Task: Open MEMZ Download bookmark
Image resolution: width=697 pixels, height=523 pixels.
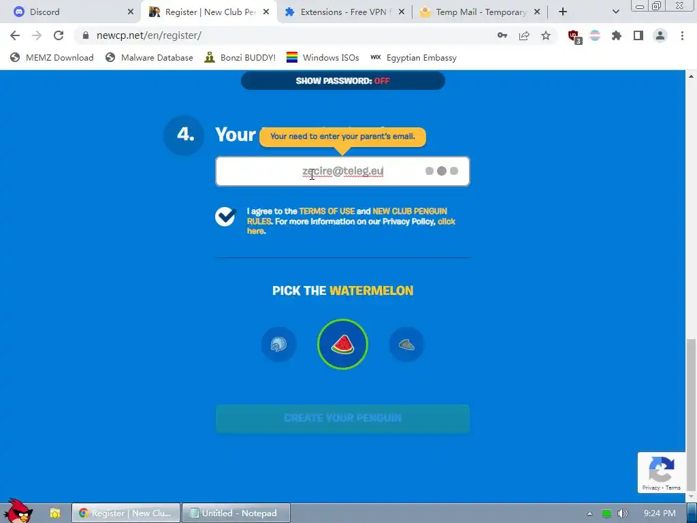Action: [52, 58]
